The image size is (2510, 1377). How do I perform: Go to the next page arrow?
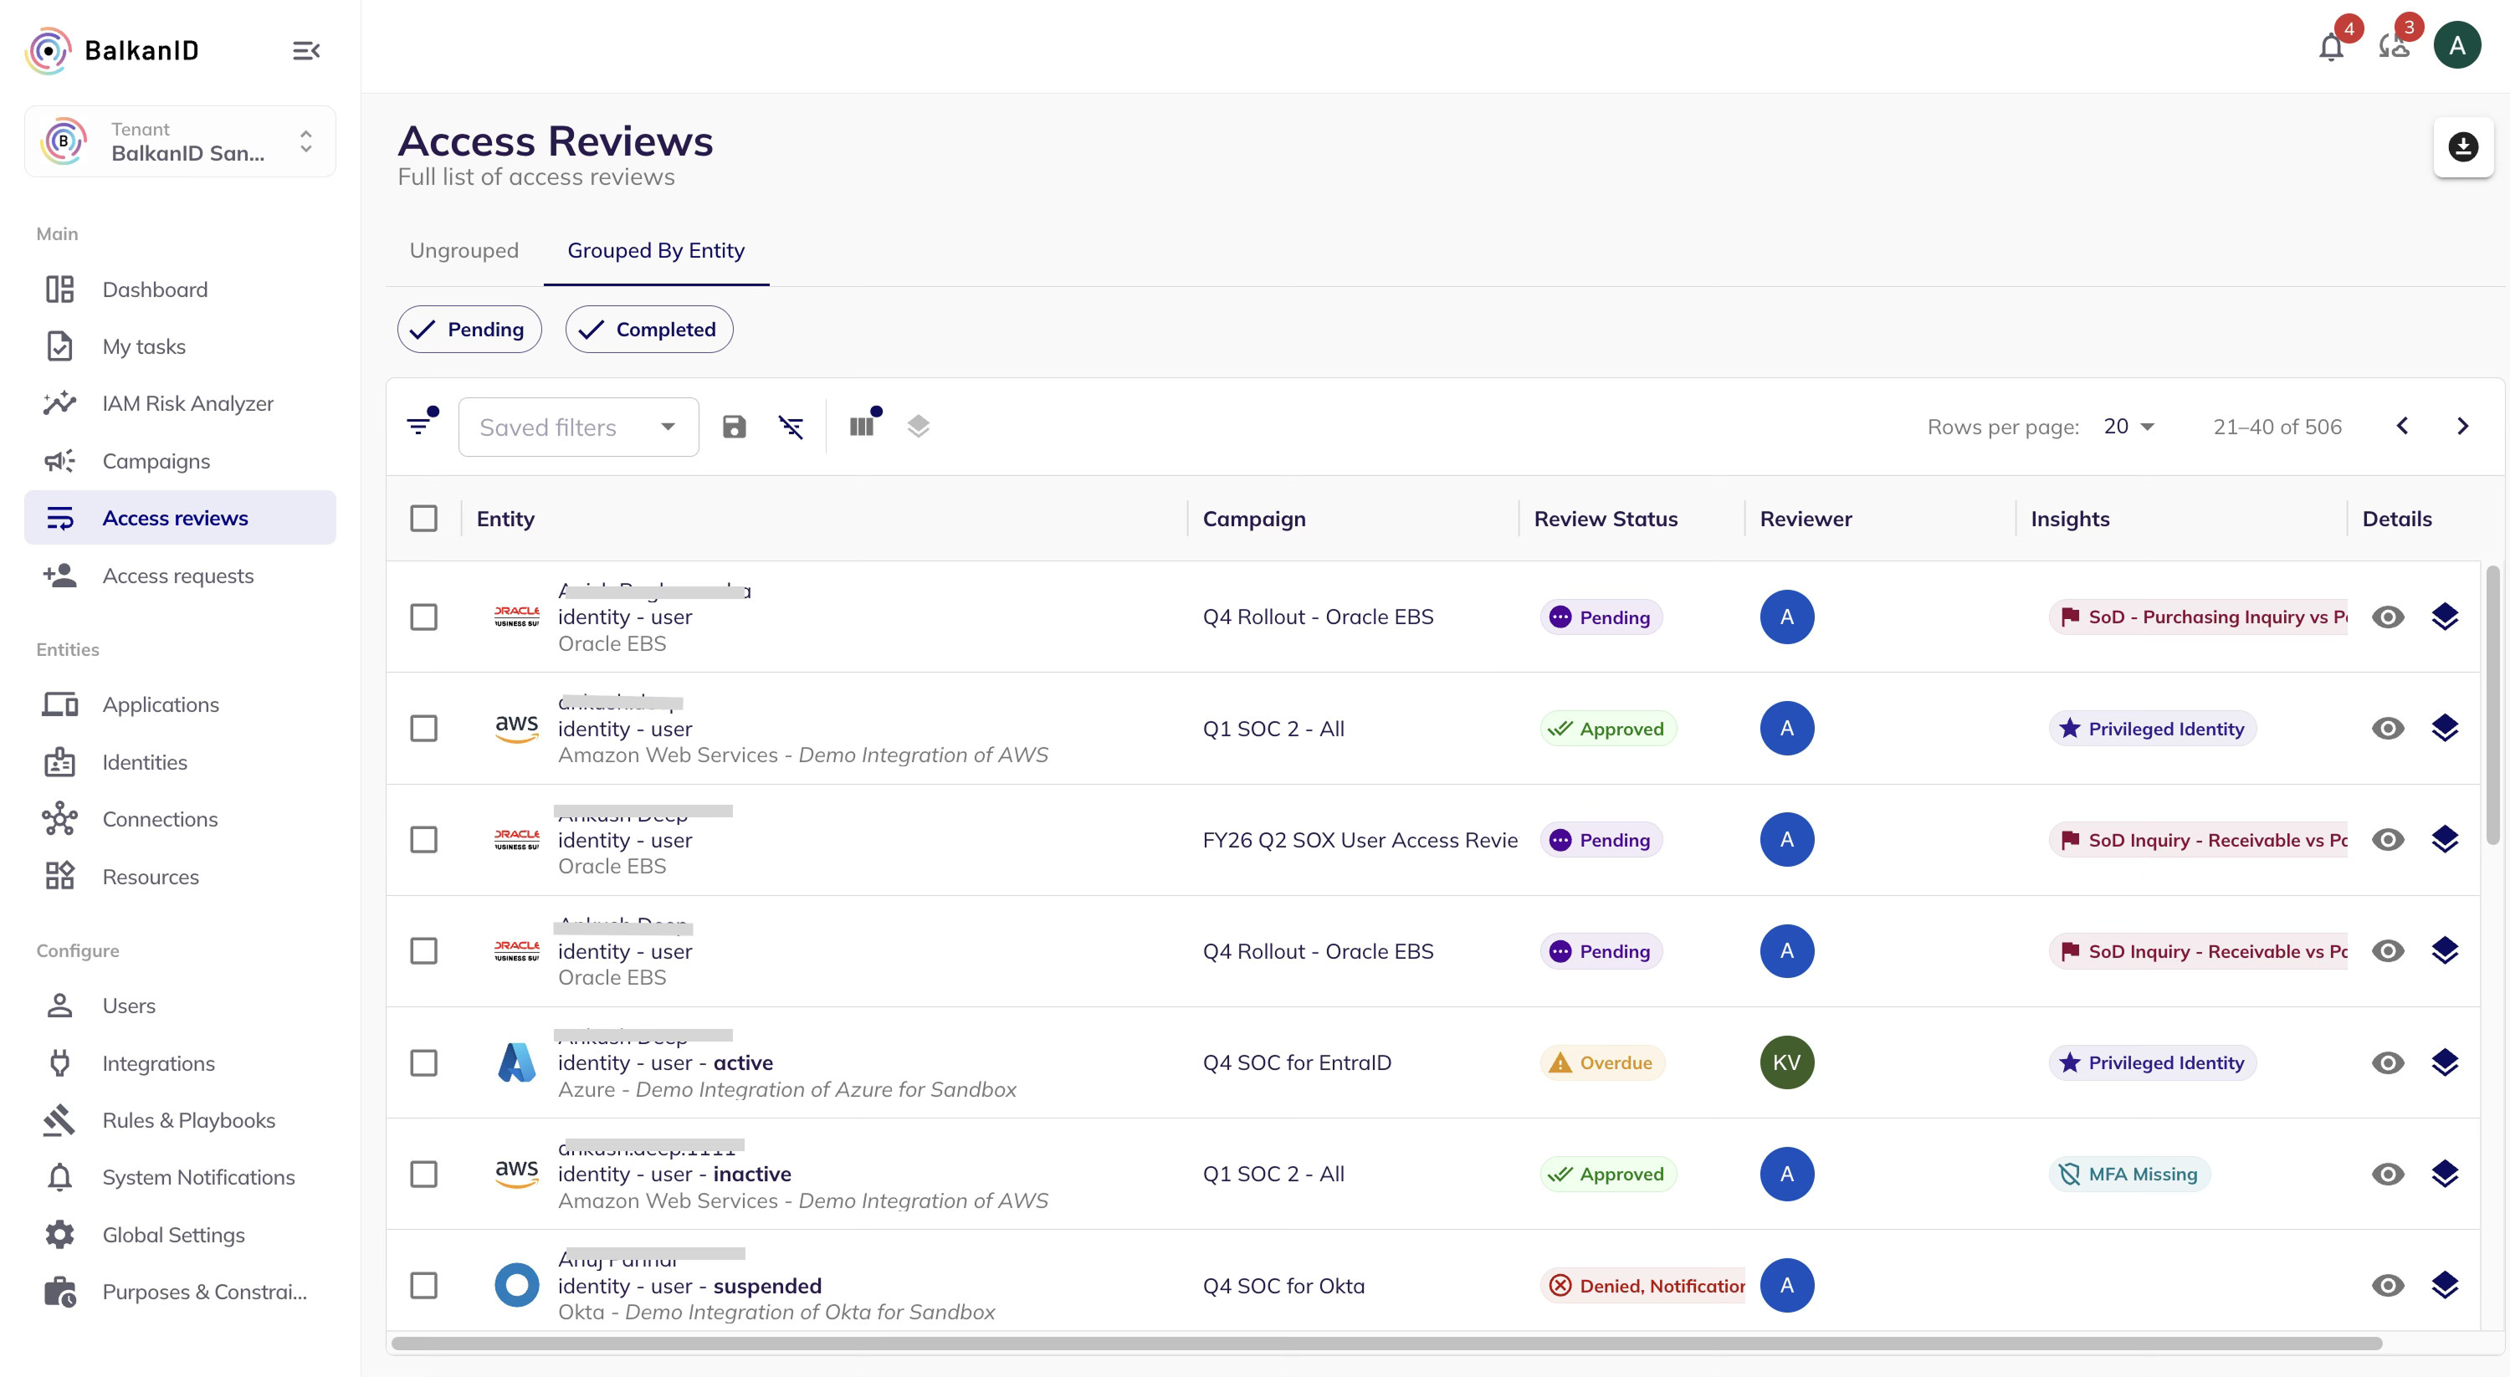coord(2462,427)
